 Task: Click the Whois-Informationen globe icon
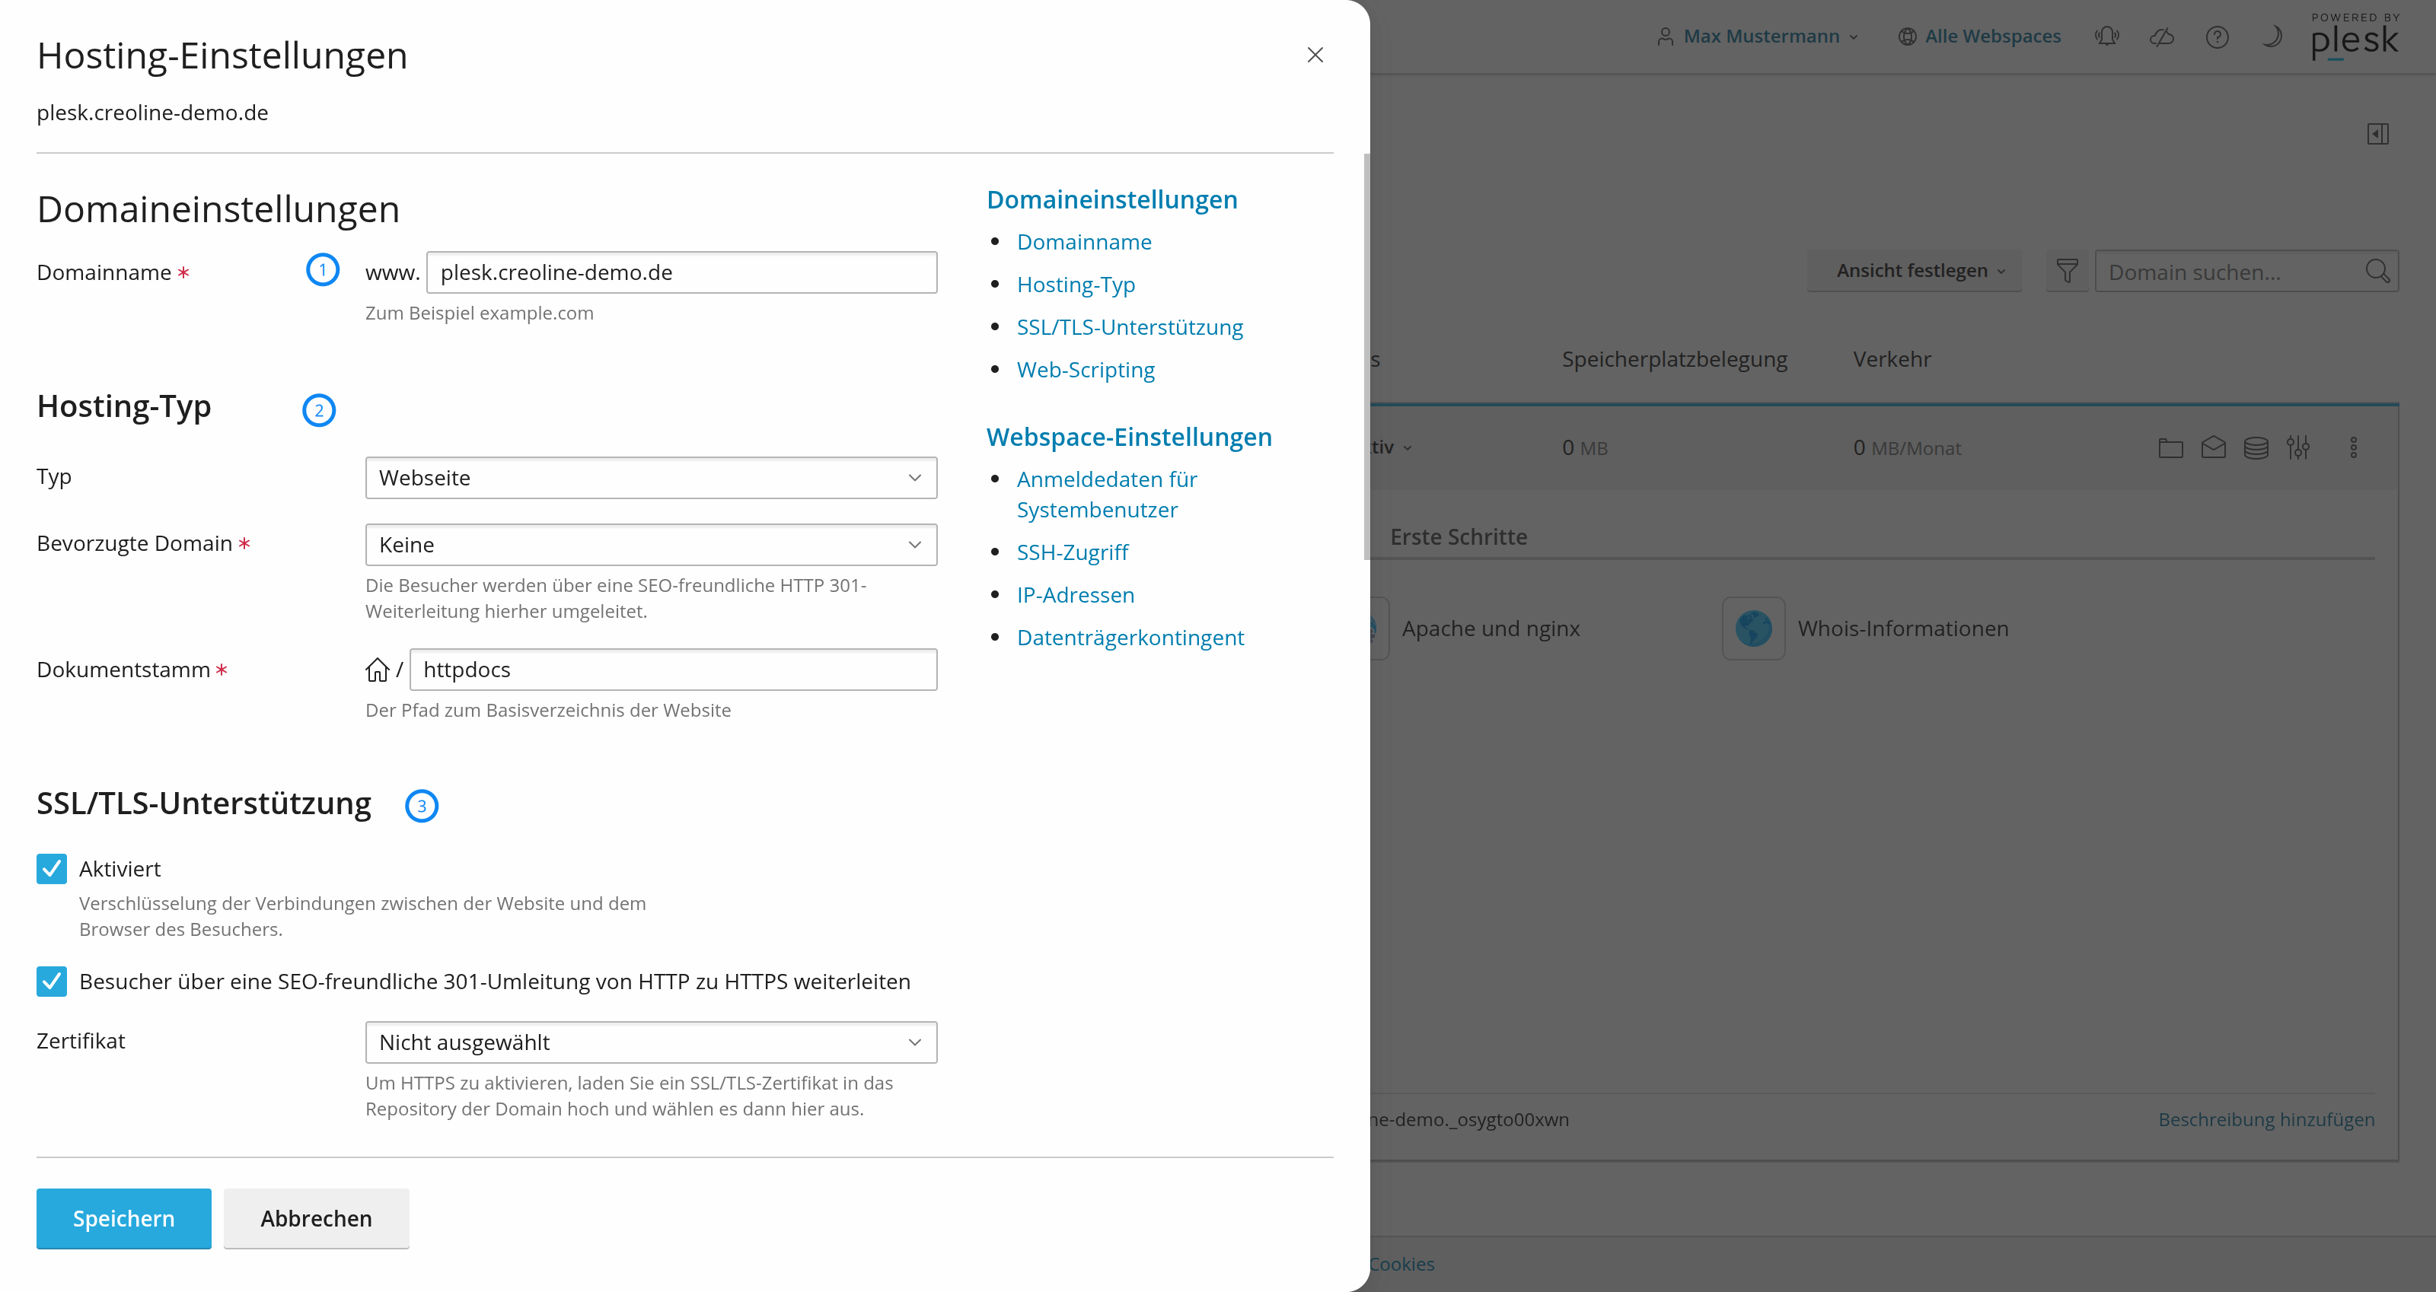[x=1753, y=628]
